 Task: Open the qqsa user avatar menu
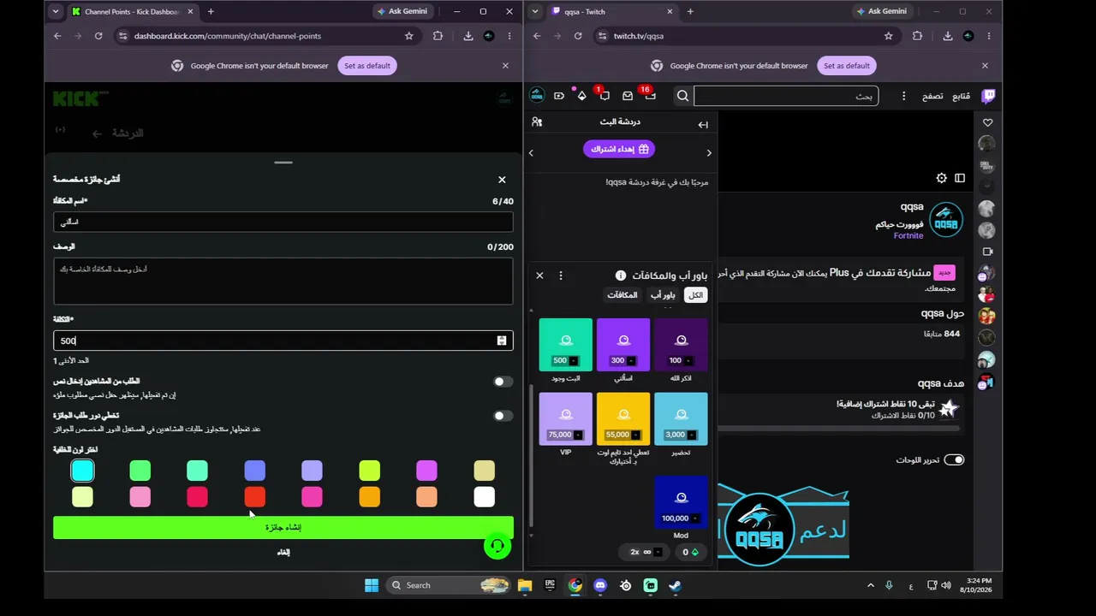537,96
